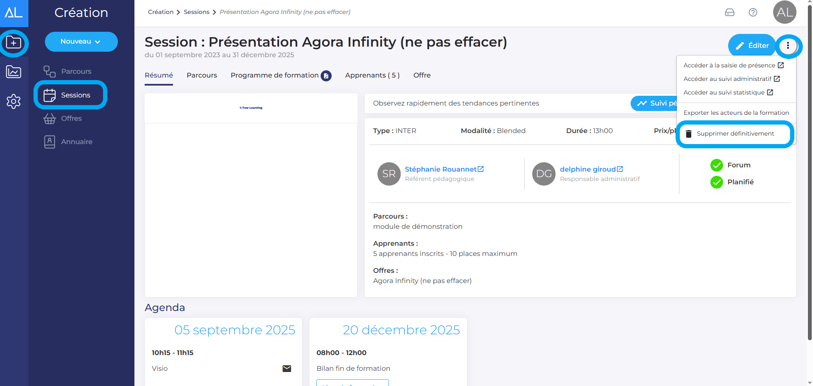This screenshot has width=813, height=386.
Task: Switch to the Apprenants tab
Action: [x=372, y=75]
